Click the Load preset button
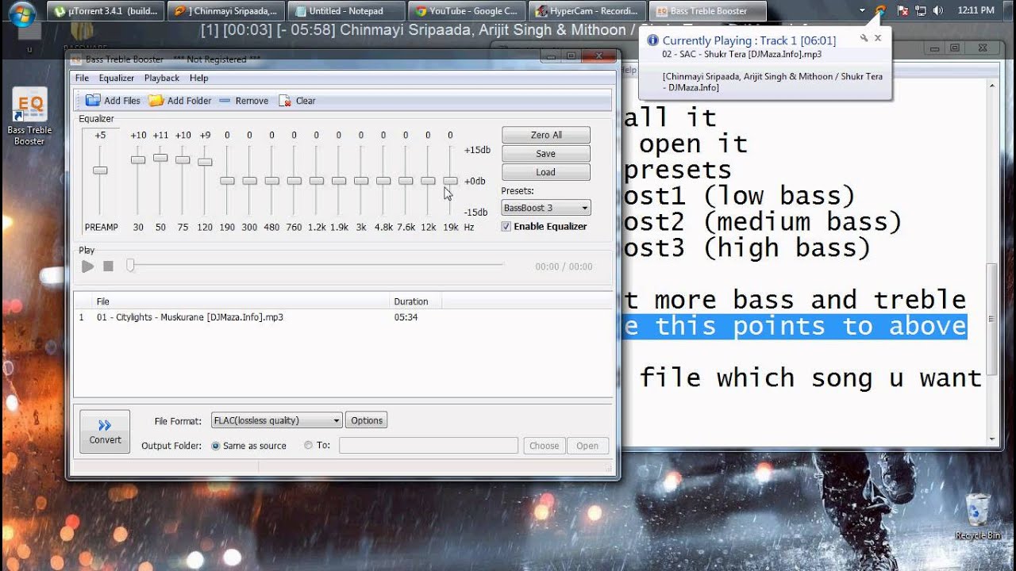 tap(546, 172)
